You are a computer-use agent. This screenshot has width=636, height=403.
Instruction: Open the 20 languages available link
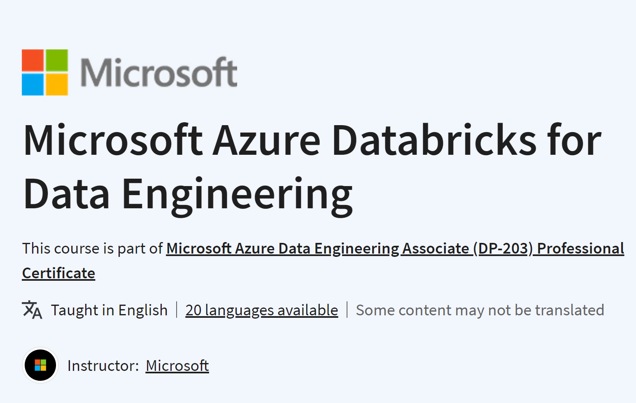tap(262, 310)
